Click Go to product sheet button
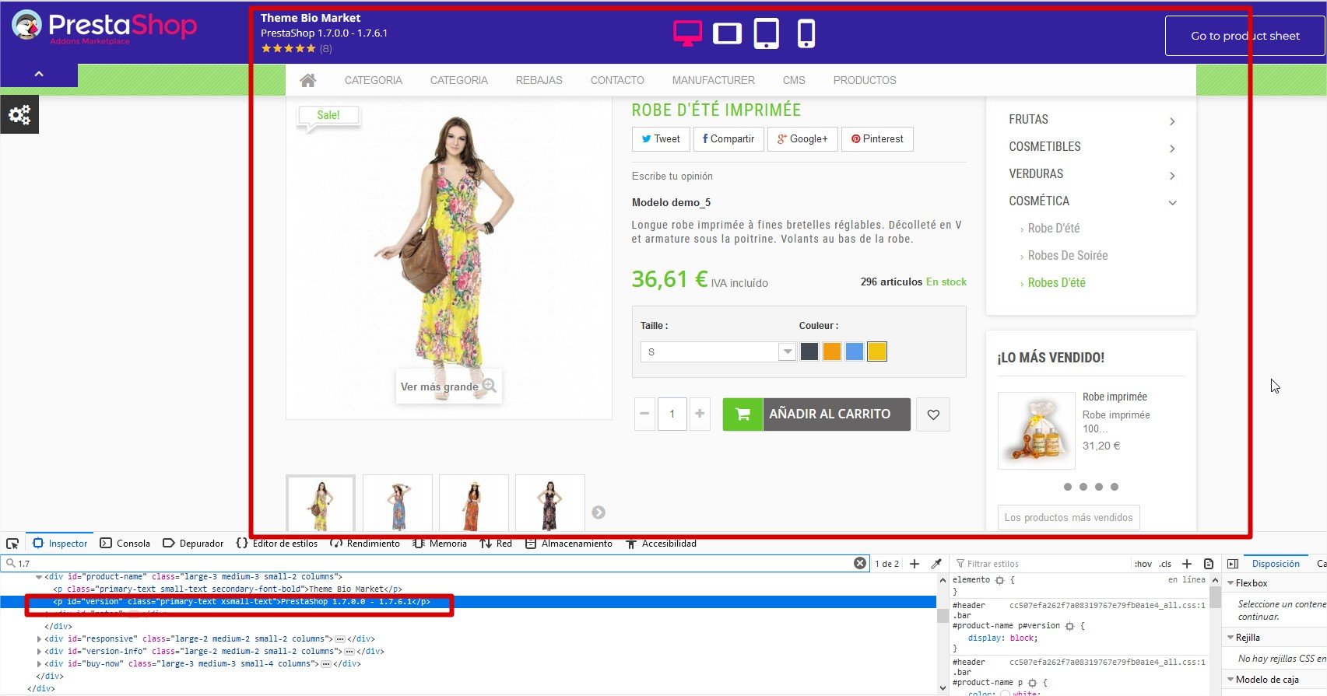This screenshot has height=696, width=1327. [x=1245, y=36]
